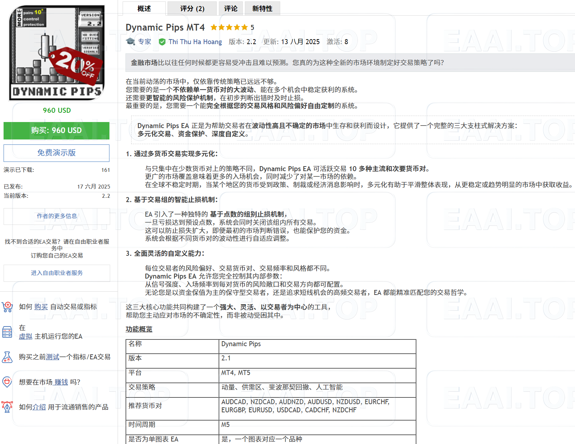Viewport: 575px width, 444px height.
Task: Click the green verified badge icon
Action: (162, 42)
